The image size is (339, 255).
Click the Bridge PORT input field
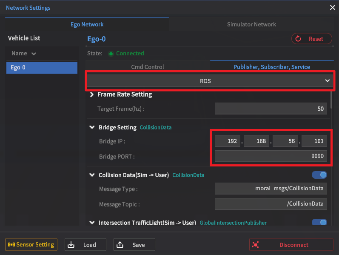pos(271,156)
